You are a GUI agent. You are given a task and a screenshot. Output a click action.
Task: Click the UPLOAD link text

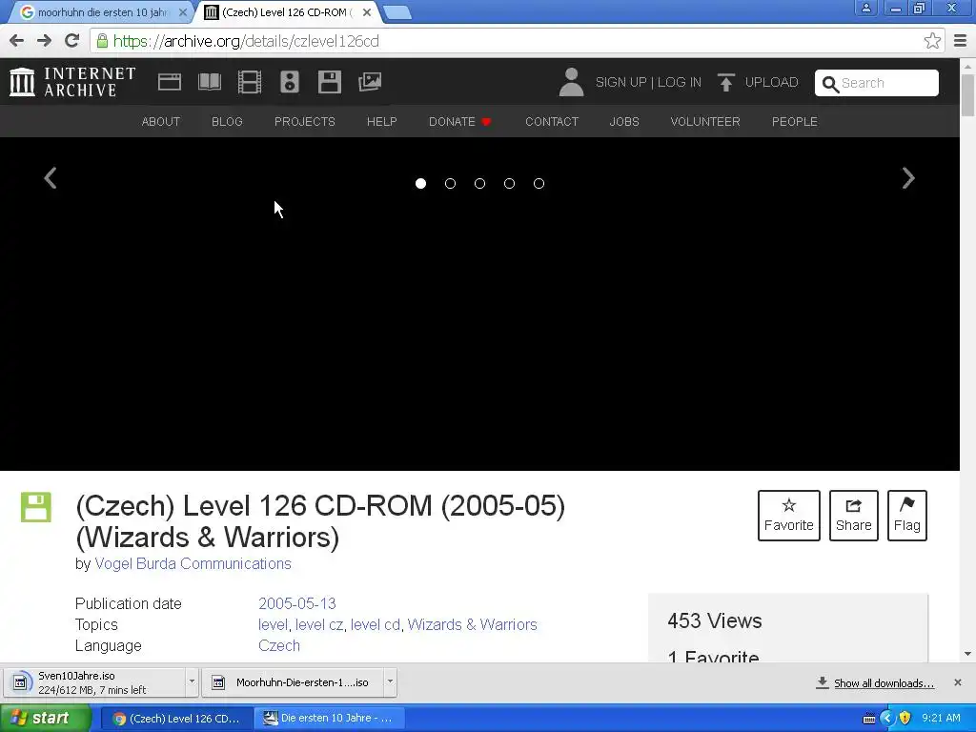771,82
